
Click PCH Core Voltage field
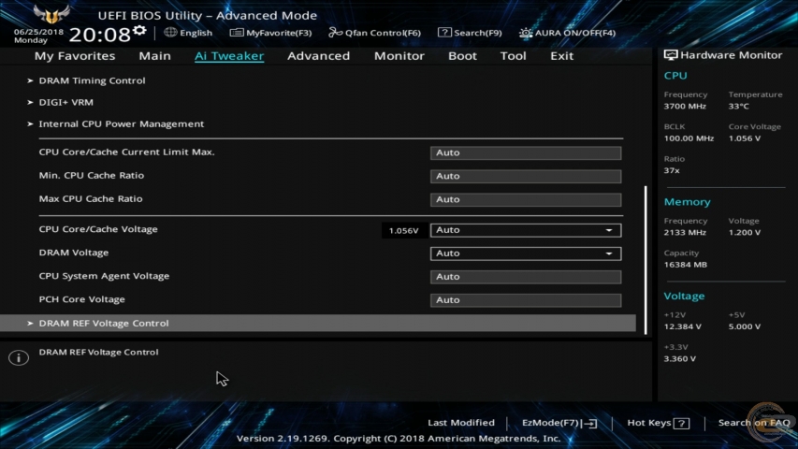click(526, 300)
